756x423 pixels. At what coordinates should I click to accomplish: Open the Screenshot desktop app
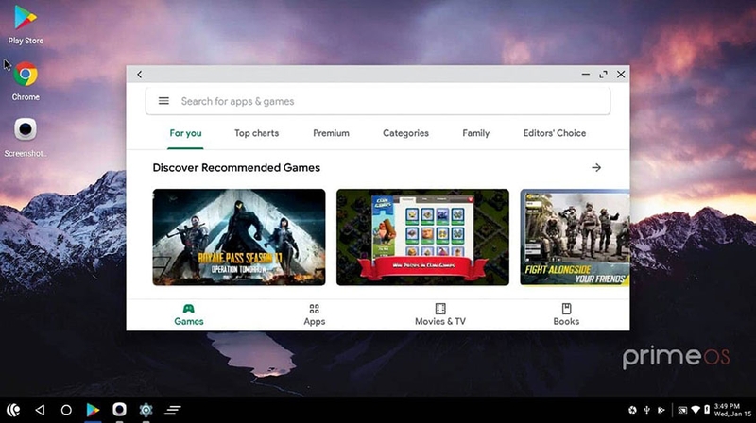[x=26, y=137]
